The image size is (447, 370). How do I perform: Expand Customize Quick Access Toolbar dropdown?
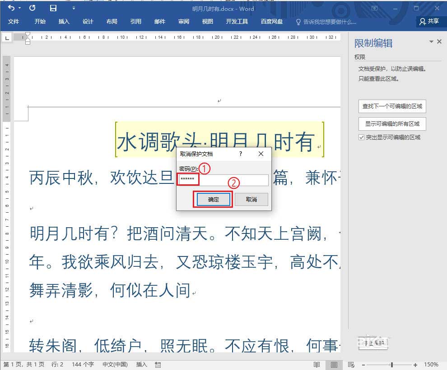point(74,8)
